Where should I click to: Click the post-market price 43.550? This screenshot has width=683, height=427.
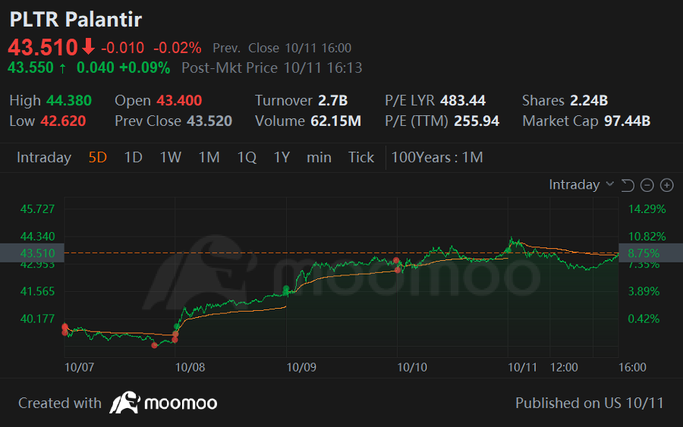click(x=30, y=68)
